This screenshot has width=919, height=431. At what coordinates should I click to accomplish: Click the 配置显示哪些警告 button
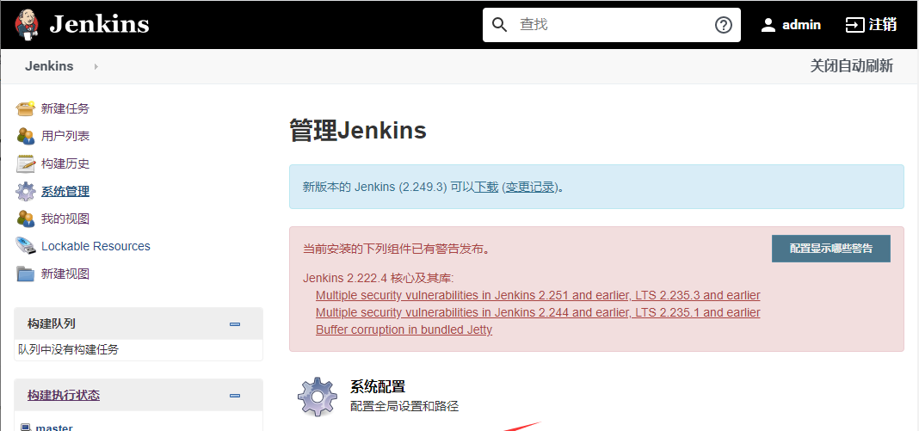[831, 249]
